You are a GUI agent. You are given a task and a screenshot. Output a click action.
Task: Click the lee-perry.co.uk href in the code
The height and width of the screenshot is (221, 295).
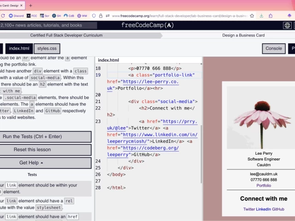point(151,82)
